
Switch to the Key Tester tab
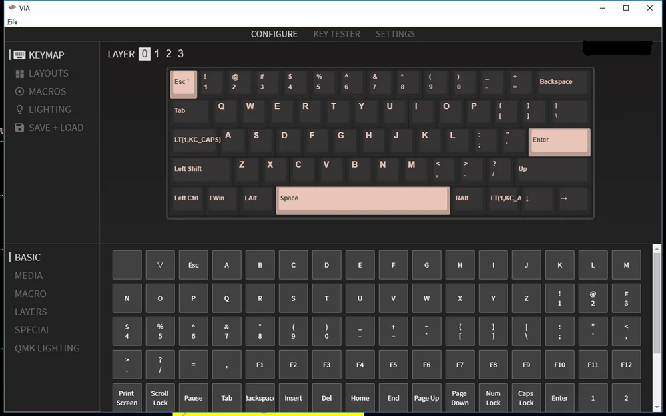336,34
